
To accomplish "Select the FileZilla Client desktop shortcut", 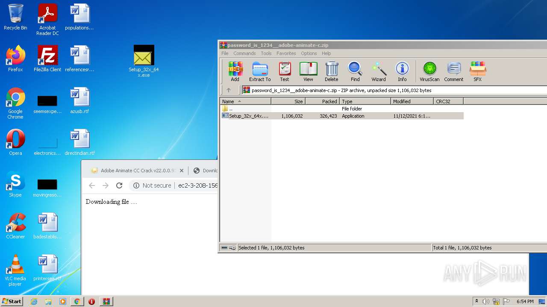I will 47,59.
